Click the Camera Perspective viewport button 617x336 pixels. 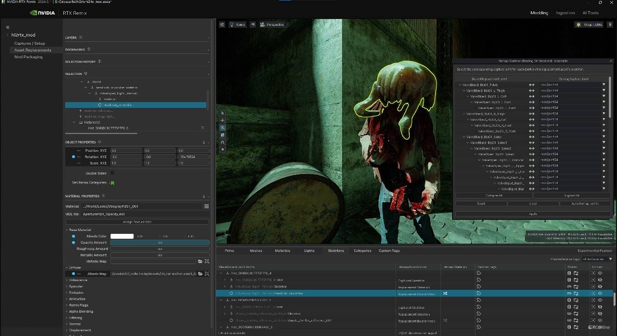tap(272, 24)
